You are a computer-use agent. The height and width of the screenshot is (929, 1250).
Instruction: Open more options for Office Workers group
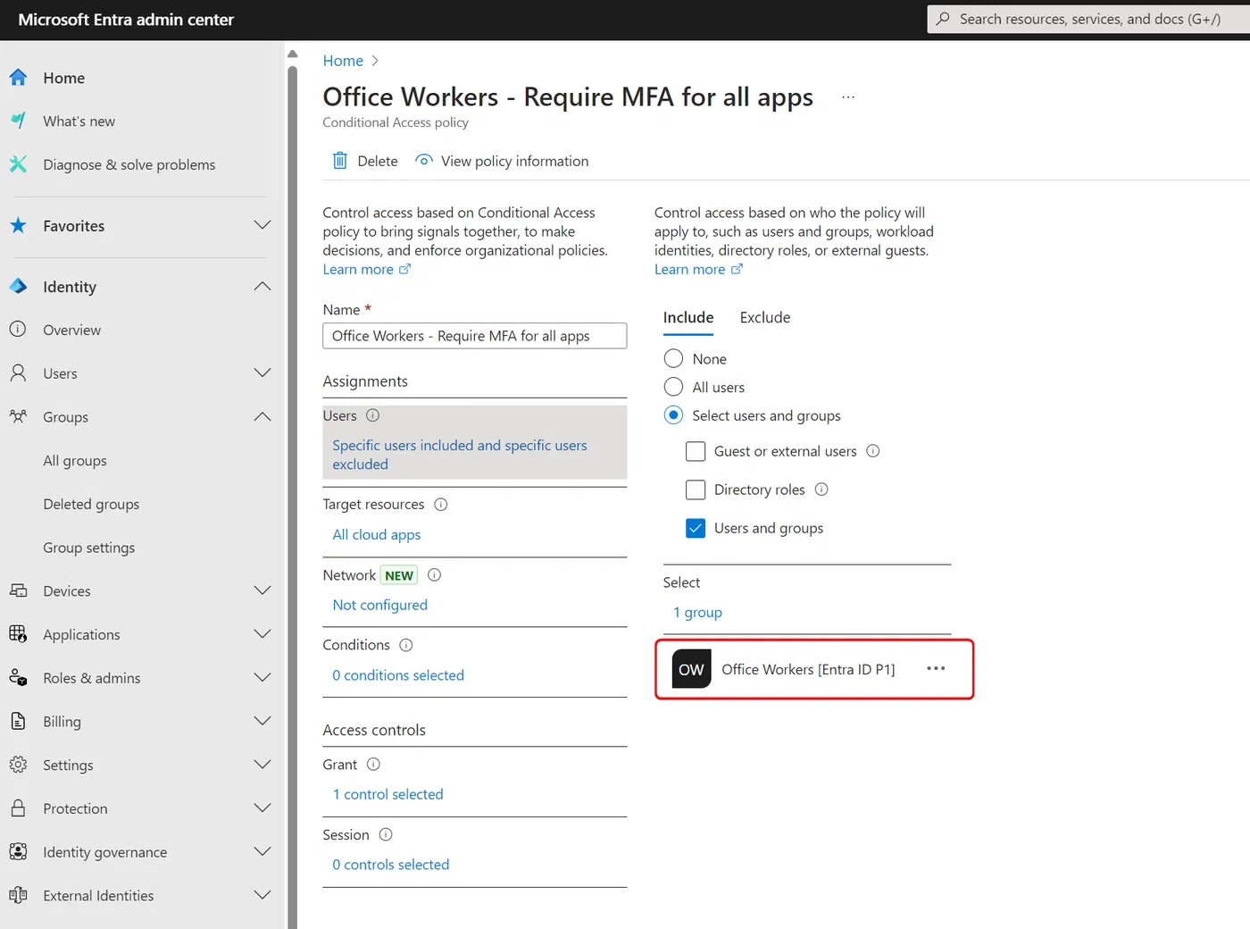point(936,669)
